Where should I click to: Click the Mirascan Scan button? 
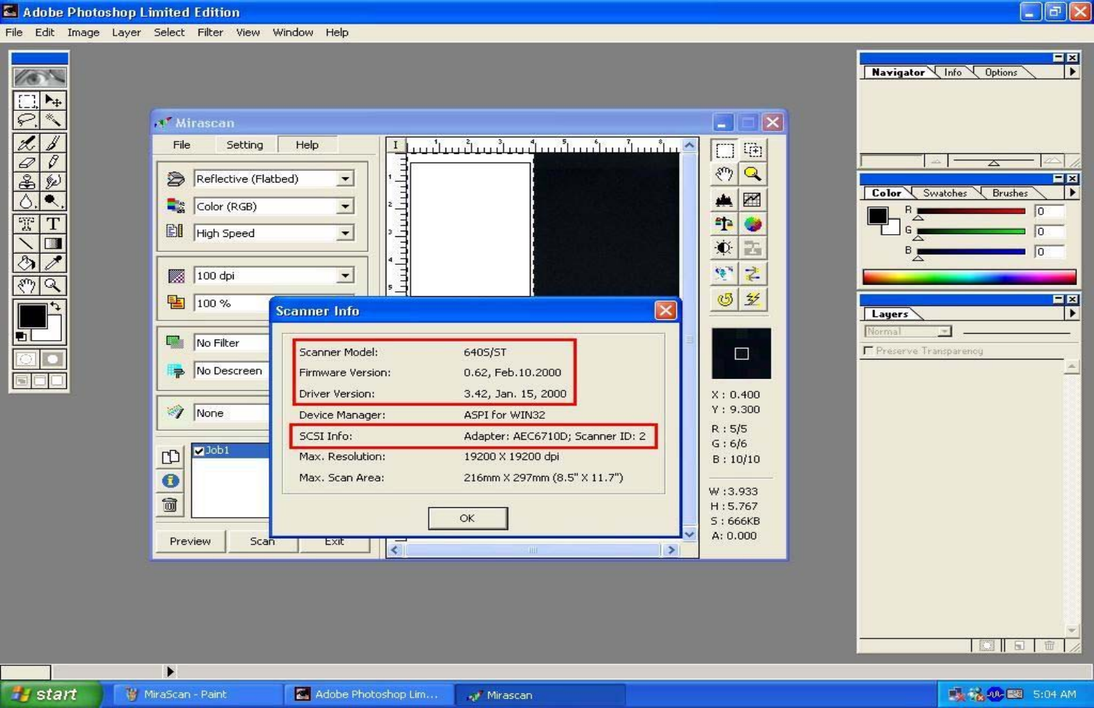point(262,541)
